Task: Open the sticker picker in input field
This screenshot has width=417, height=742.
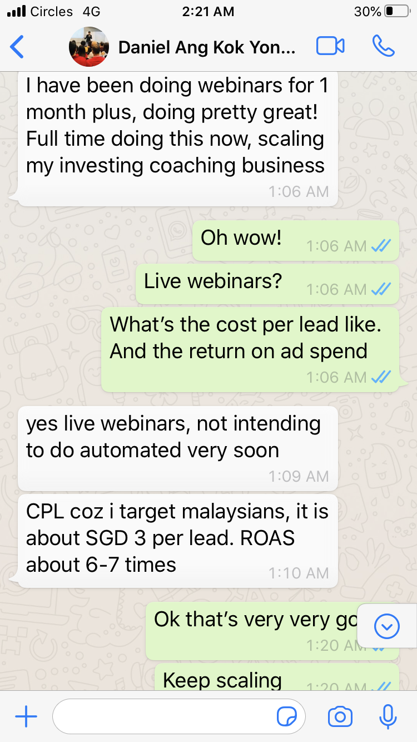Action: [287, 717]
